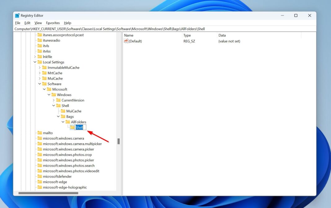The image size is (331, 208).
Task: Expand the CurrentVersion key
Action: point(53,100)
